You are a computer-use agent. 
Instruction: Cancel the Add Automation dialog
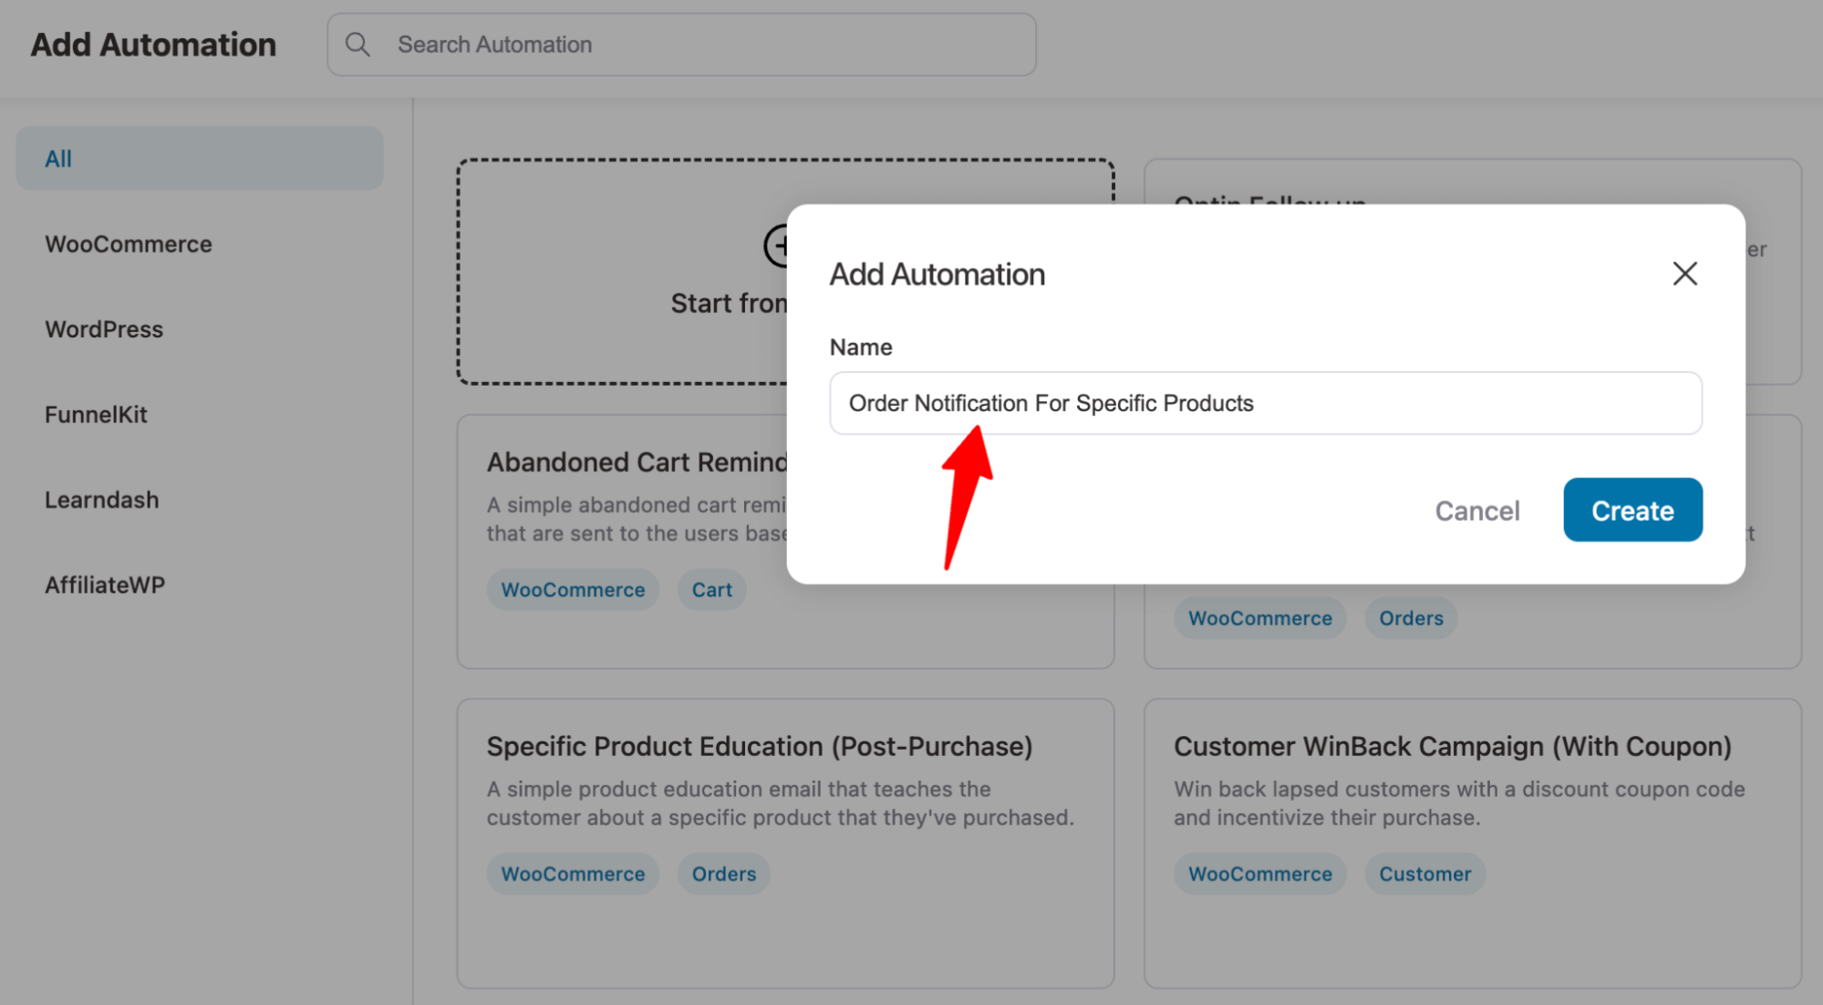(1477, 511)
